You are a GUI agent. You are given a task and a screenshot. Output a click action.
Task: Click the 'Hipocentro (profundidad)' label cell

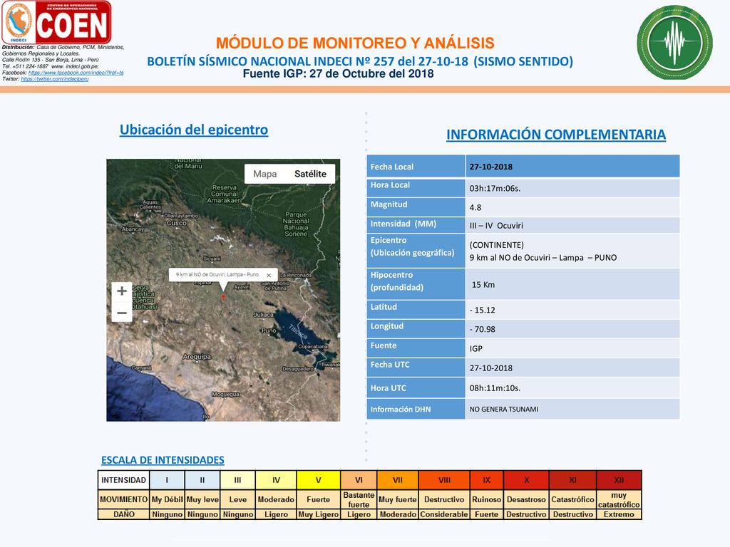point(416,283)
